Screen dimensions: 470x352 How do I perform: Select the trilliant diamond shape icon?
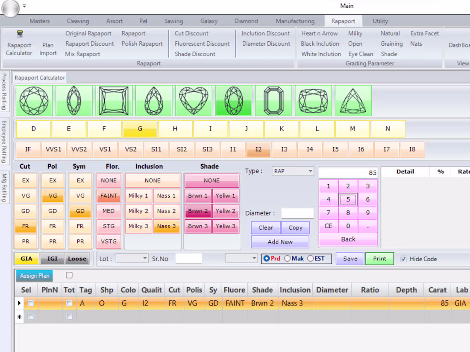[353, 101]
